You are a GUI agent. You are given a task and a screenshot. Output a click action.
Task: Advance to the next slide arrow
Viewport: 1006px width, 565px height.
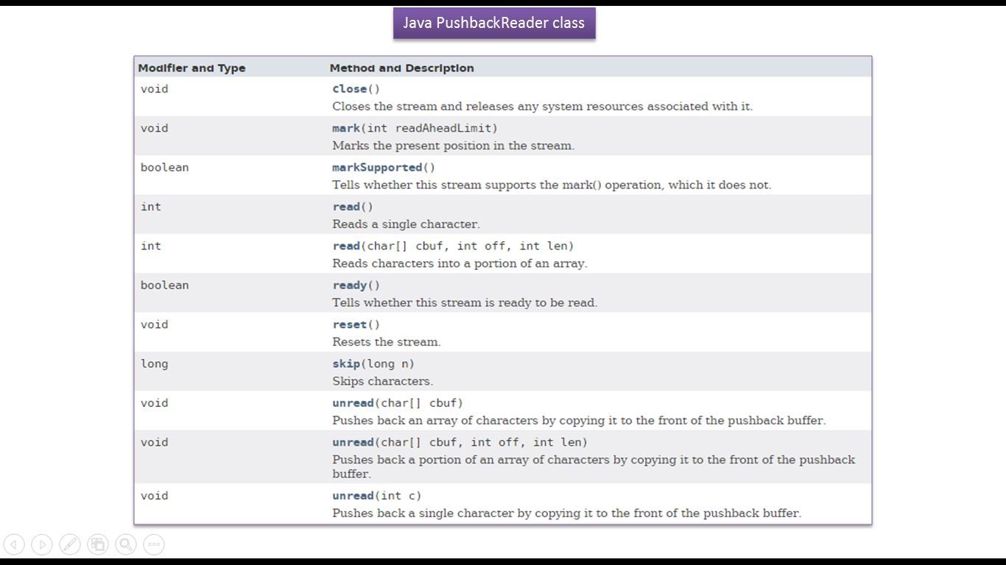click(x=42, y=544)
